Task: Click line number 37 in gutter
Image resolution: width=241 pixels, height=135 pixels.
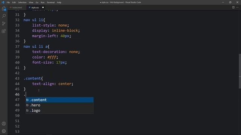Action: pos(17,46)
